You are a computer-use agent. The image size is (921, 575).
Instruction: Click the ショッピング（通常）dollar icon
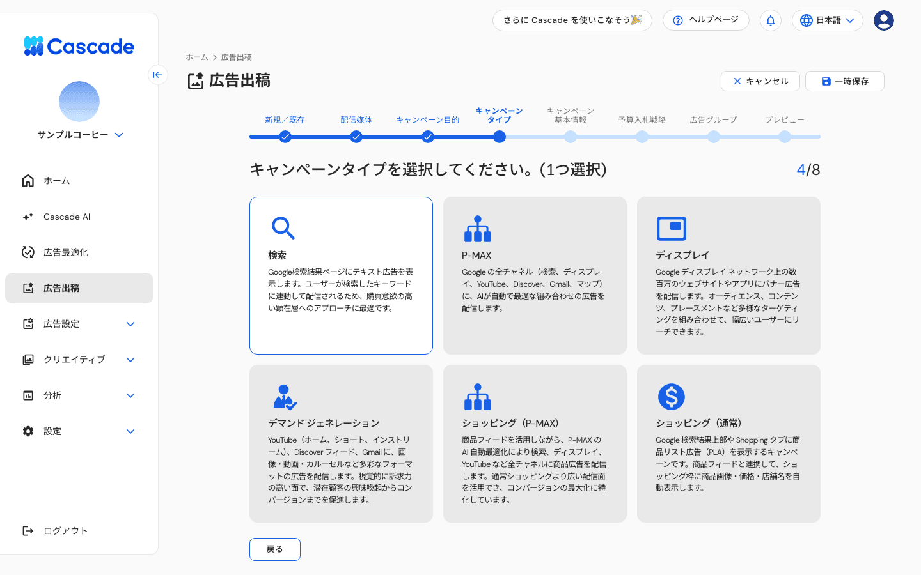coord(672,397)
